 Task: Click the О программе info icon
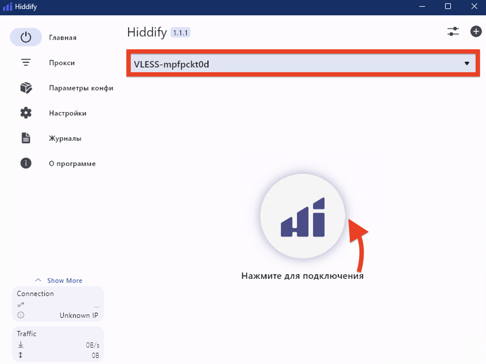[26, 163]
